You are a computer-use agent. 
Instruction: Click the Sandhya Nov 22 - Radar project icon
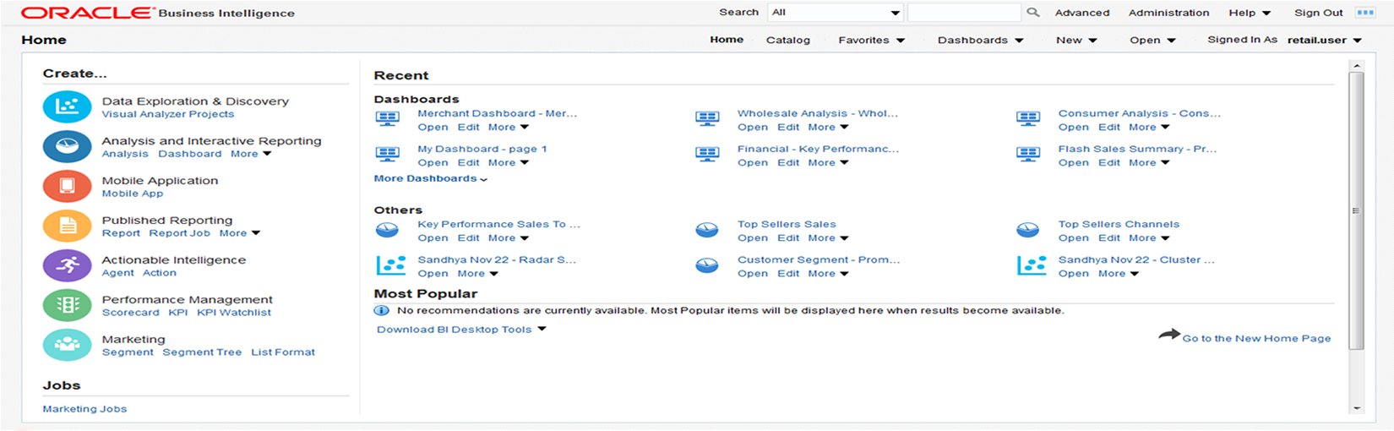click(390, 265)
